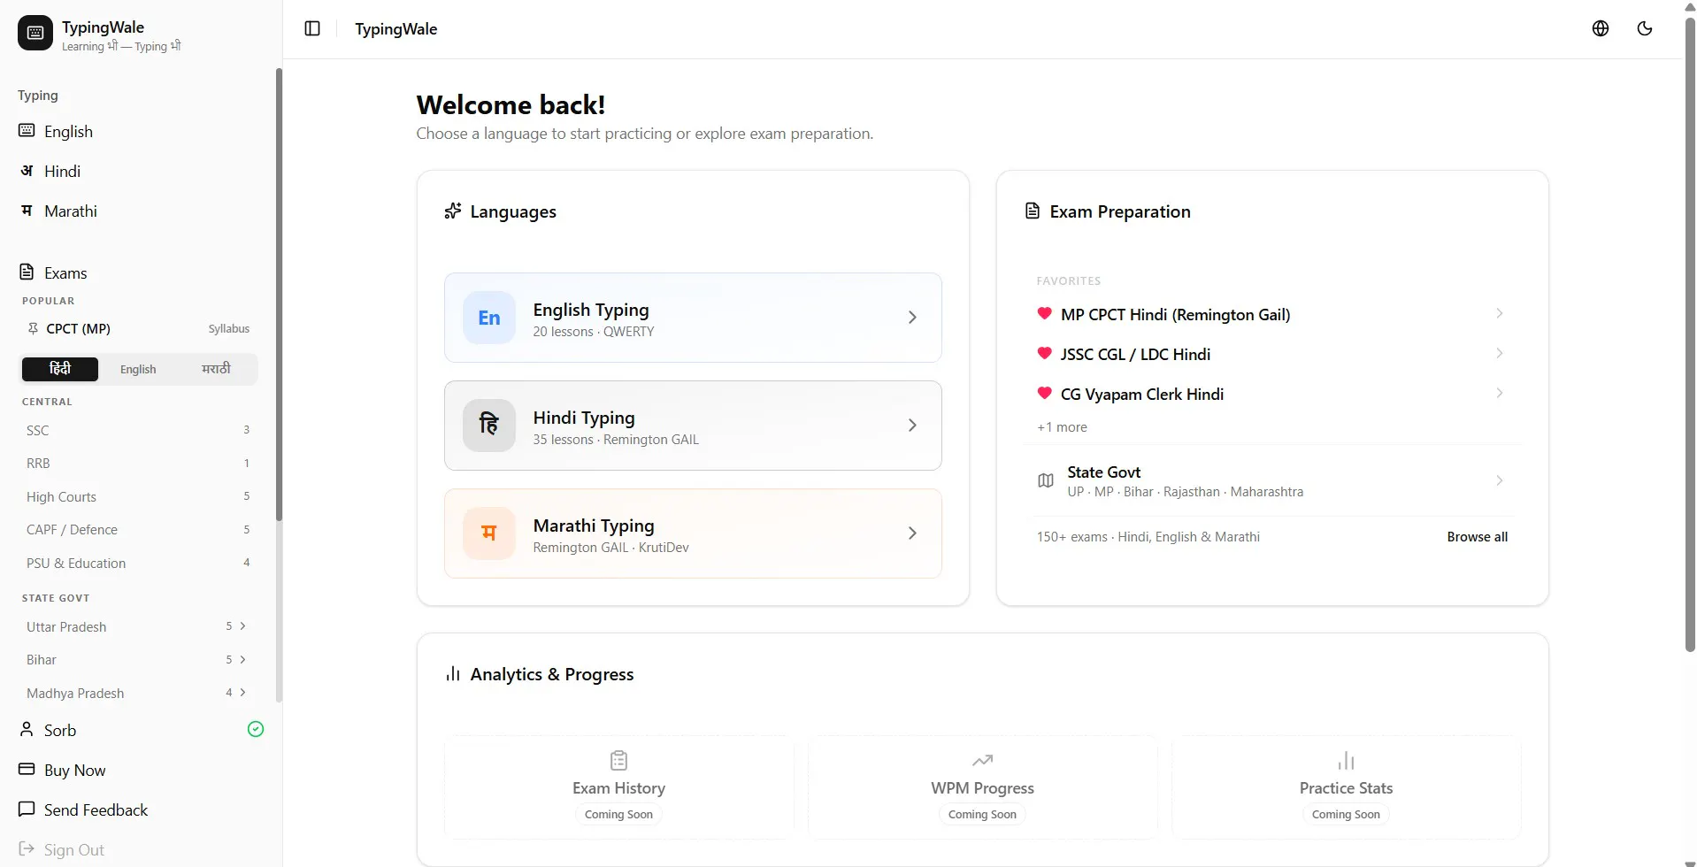Click the main page vertical scrollbar

1690,336
